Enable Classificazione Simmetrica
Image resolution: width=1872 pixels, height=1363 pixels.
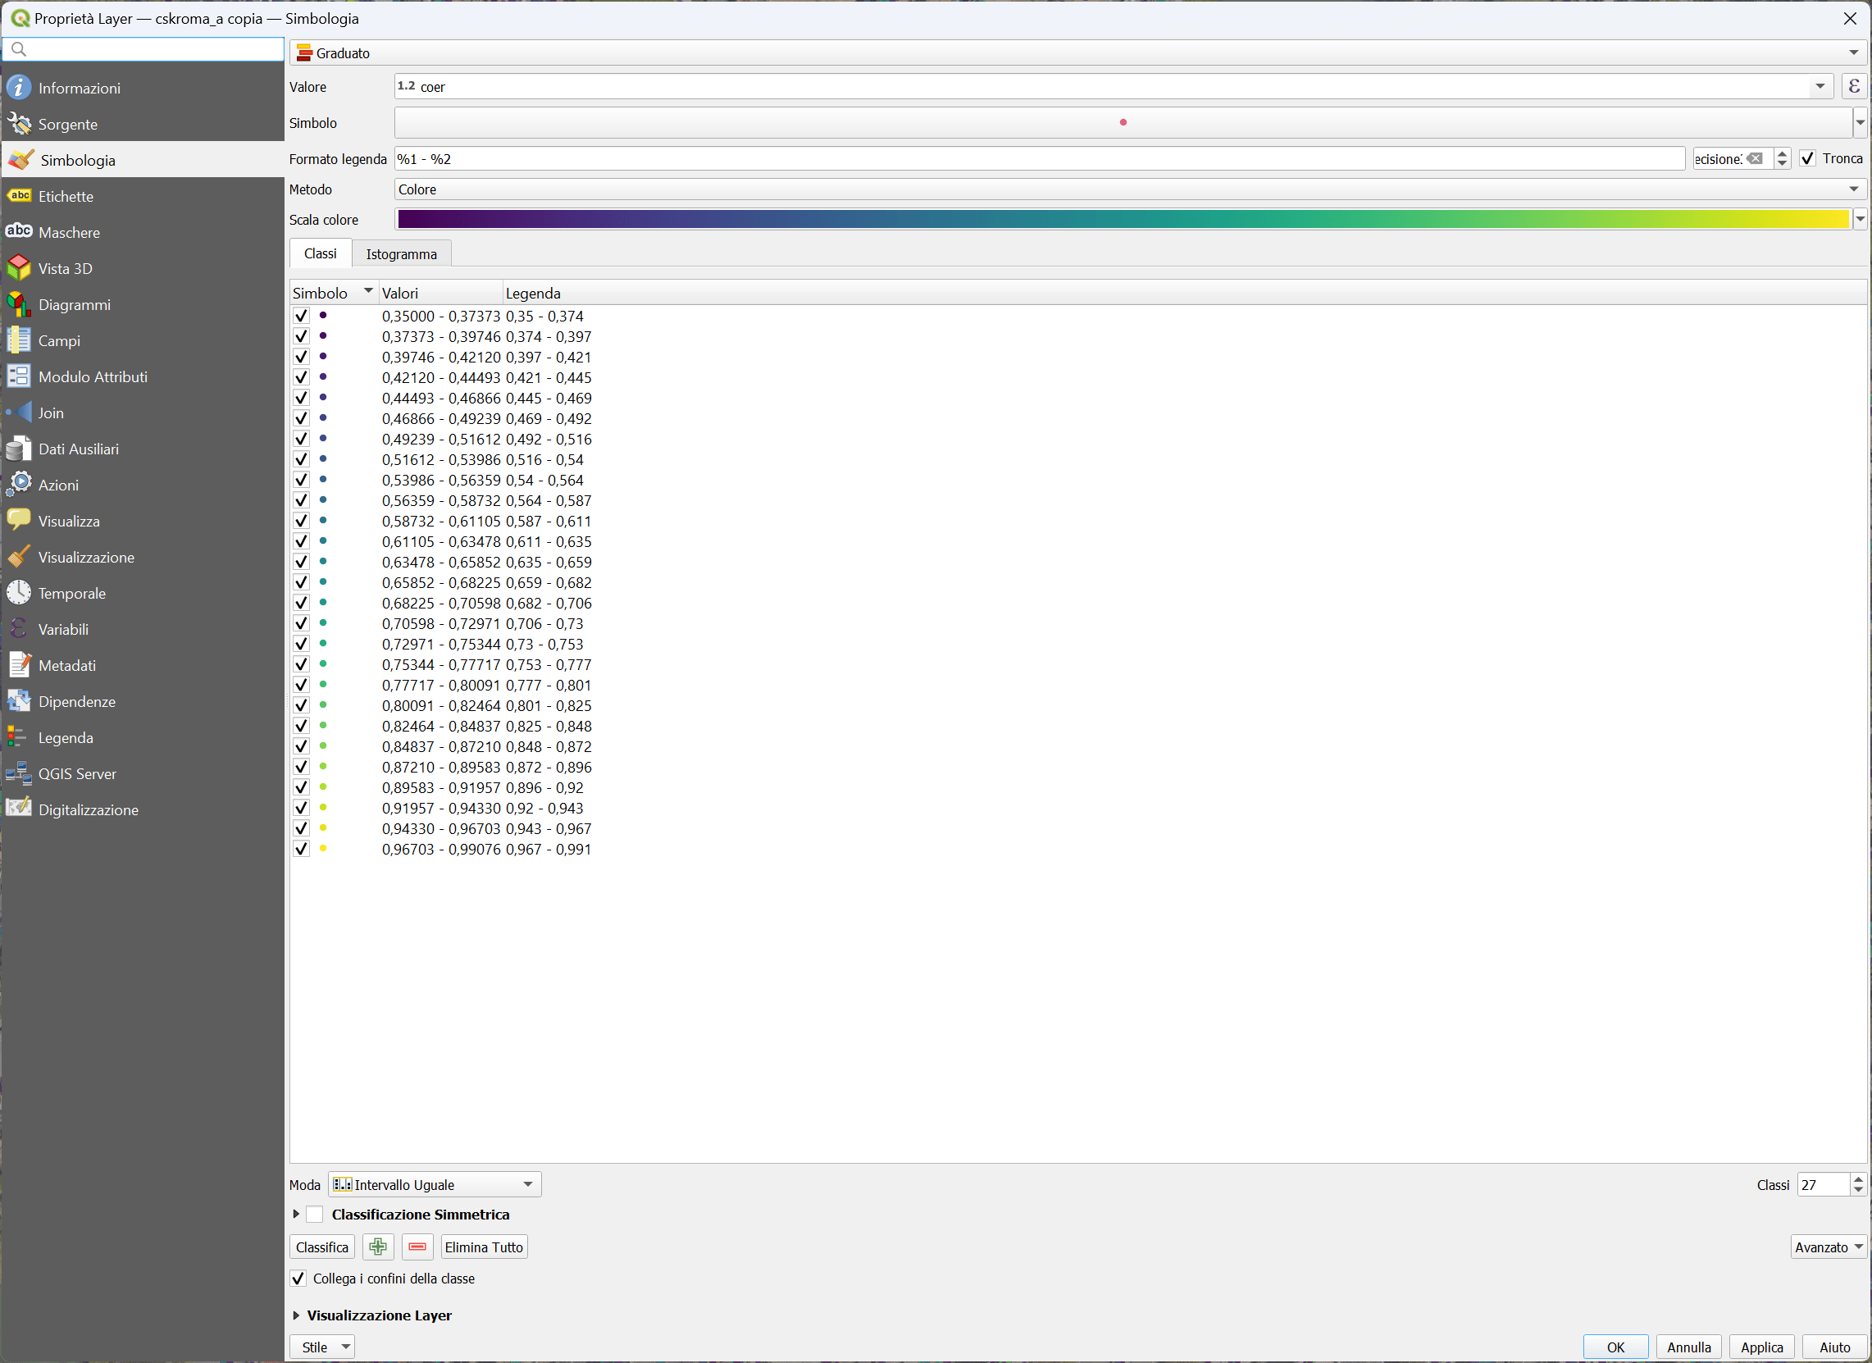[x=316, y=1215]
